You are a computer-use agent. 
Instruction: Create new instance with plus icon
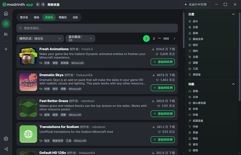(6, 49)
